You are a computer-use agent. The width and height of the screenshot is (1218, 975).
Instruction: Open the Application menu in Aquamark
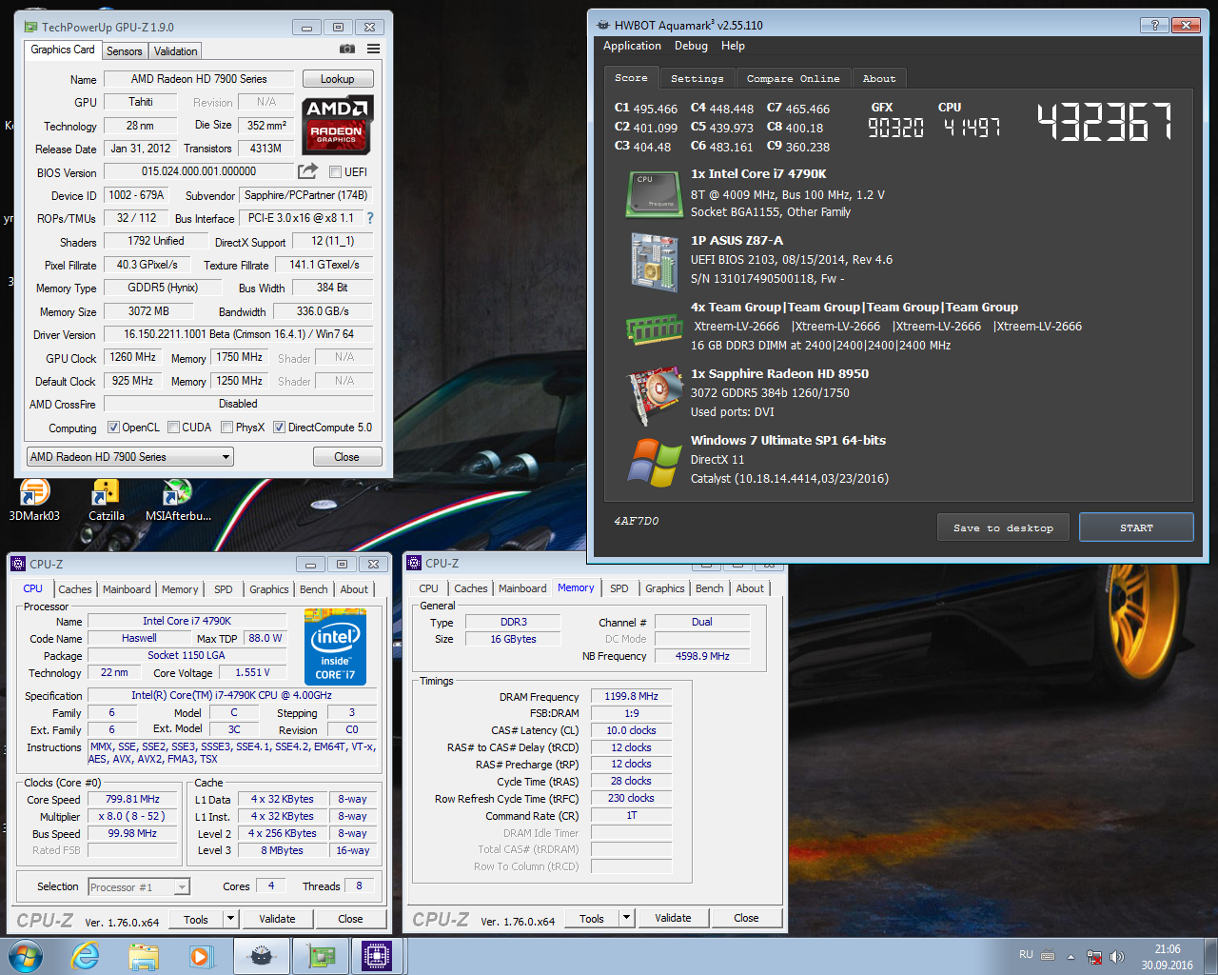632,46
